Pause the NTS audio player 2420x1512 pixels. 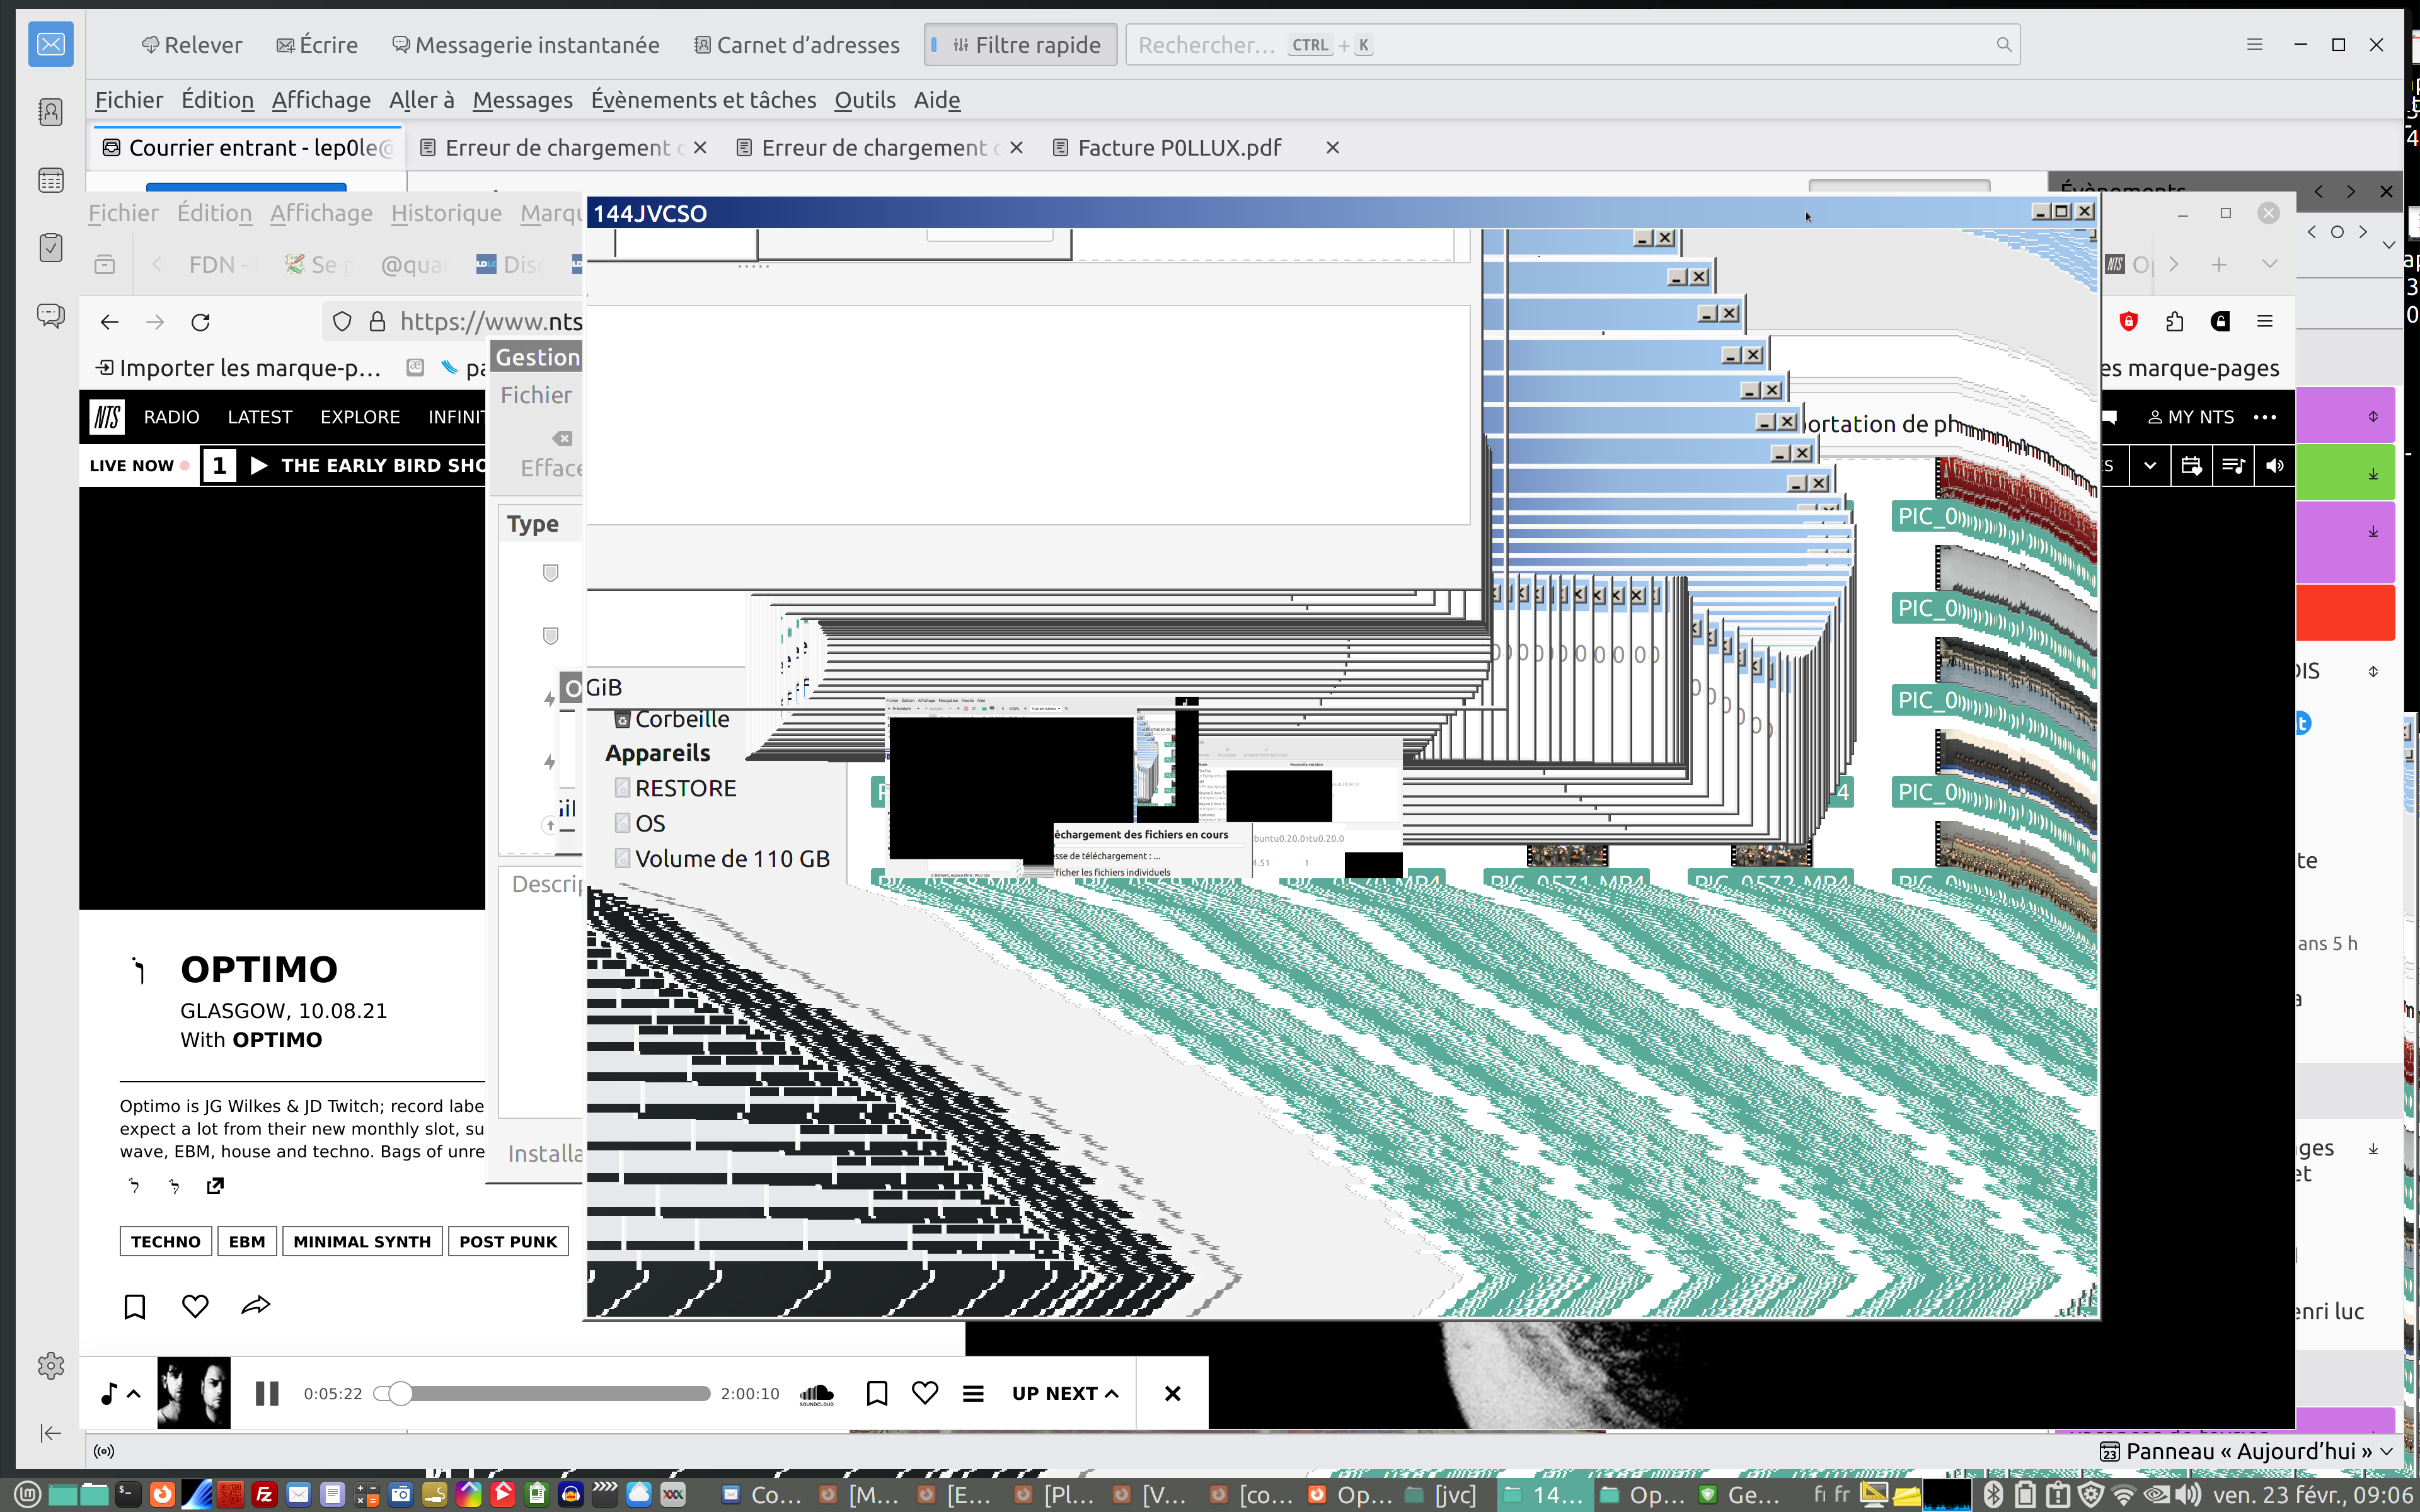click(267, 1393)
